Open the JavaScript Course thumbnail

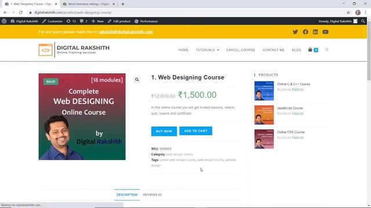[264, 115]
